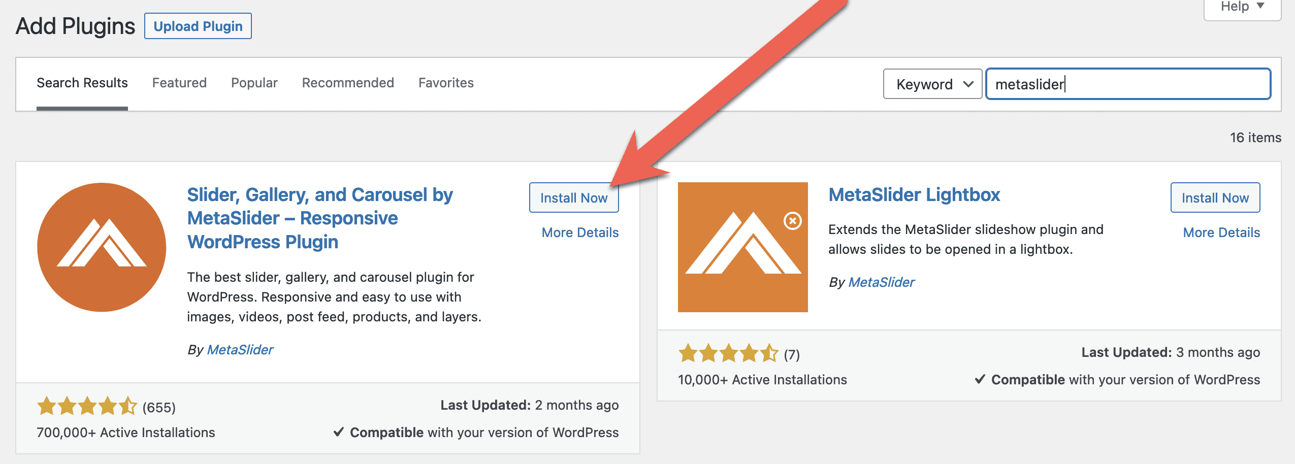
Task: Click the star rating for MetaSlider plugin
Action: click(87, 407)
